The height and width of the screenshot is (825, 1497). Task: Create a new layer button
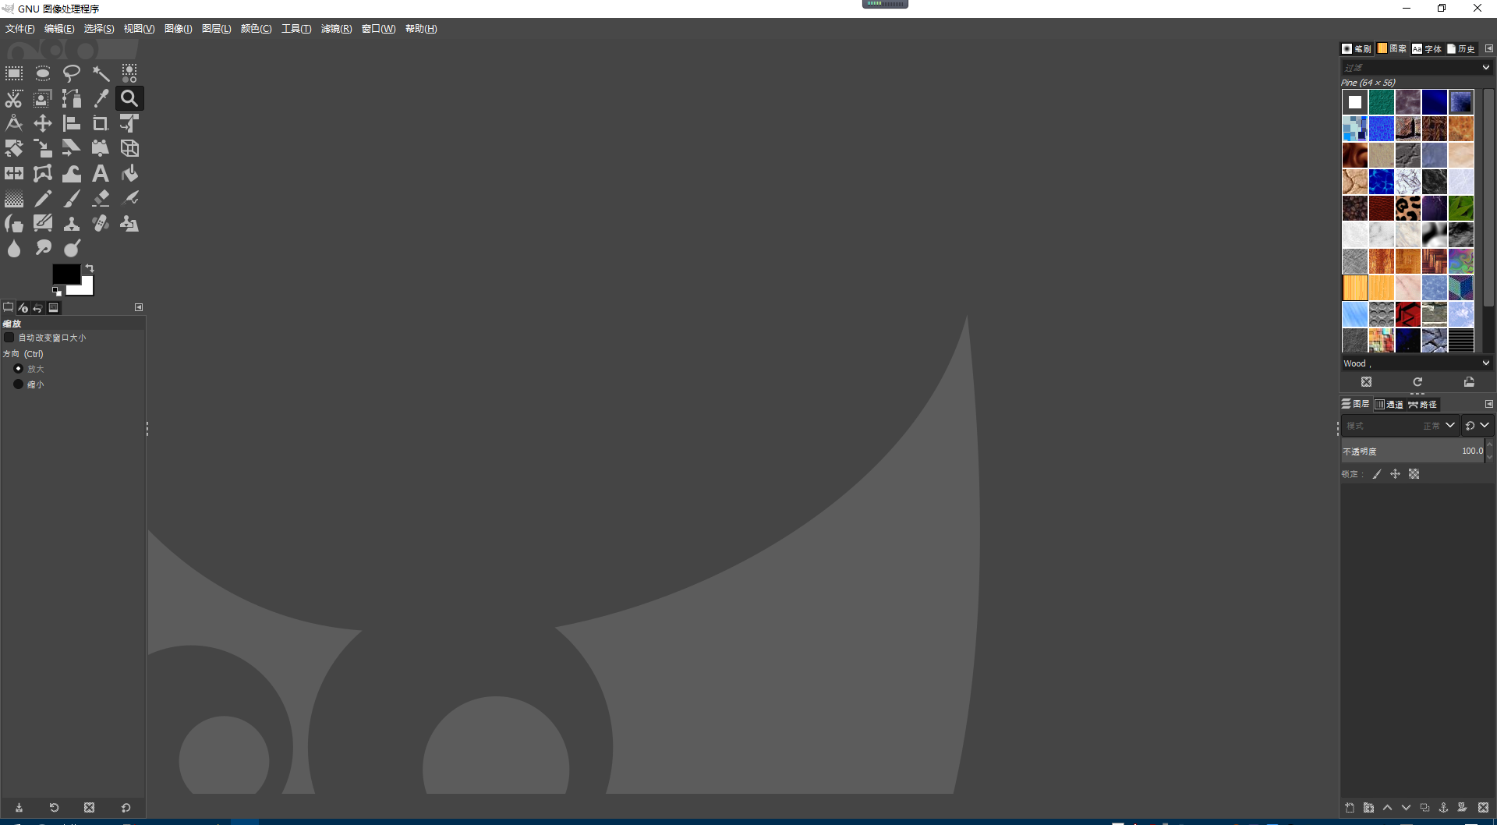1350,808
